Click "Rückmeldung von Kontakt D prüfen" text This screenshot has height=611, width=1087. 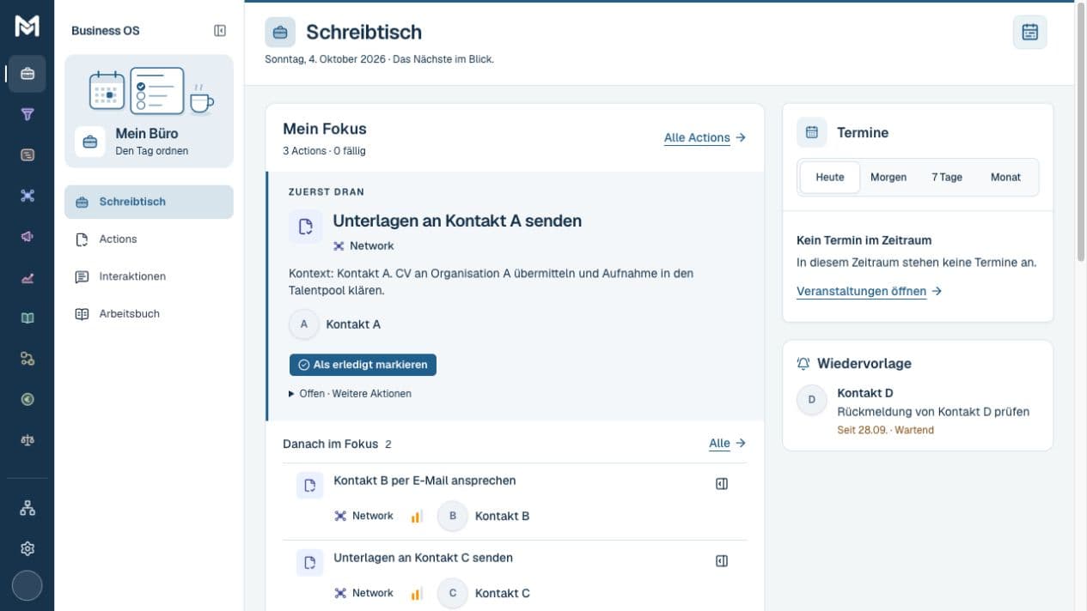(933, 412)
